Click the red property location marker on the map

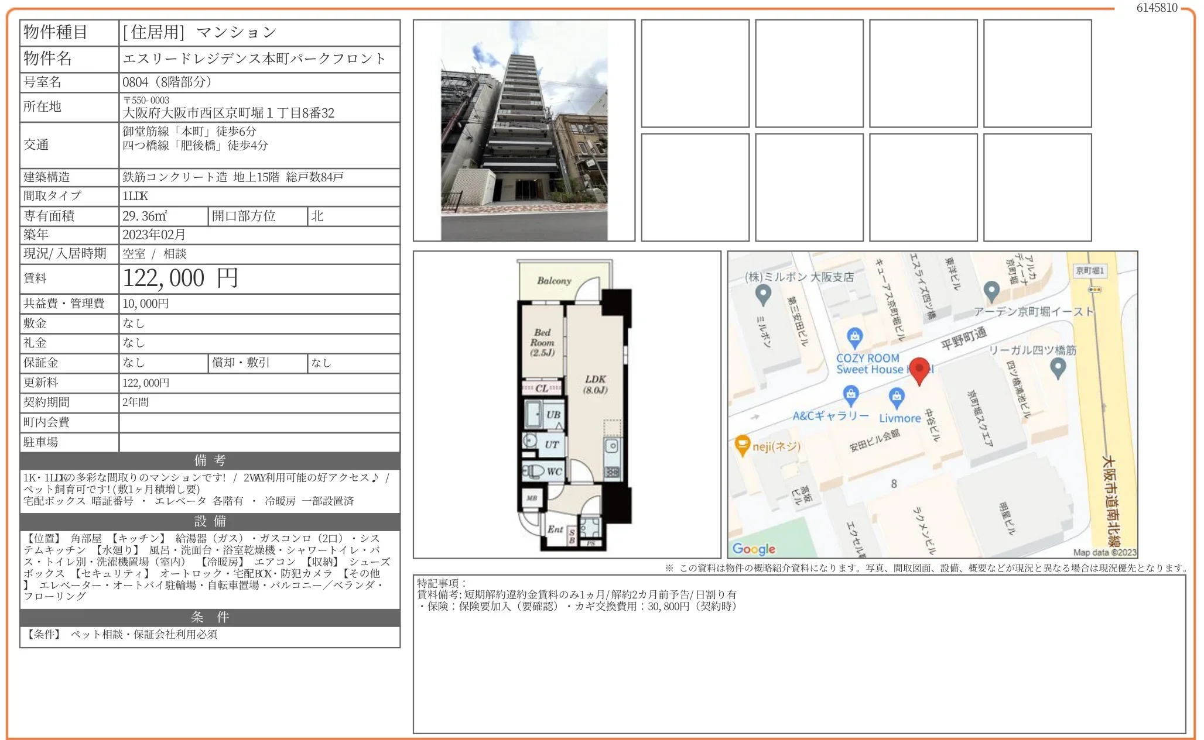[919, 370]
